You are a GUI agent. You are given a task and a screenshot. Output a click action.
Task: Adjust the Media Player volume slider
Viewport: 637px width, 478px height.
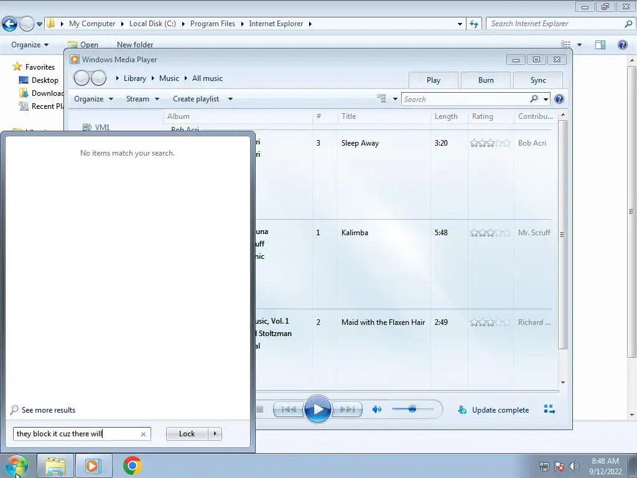click(x=412, y=409)
